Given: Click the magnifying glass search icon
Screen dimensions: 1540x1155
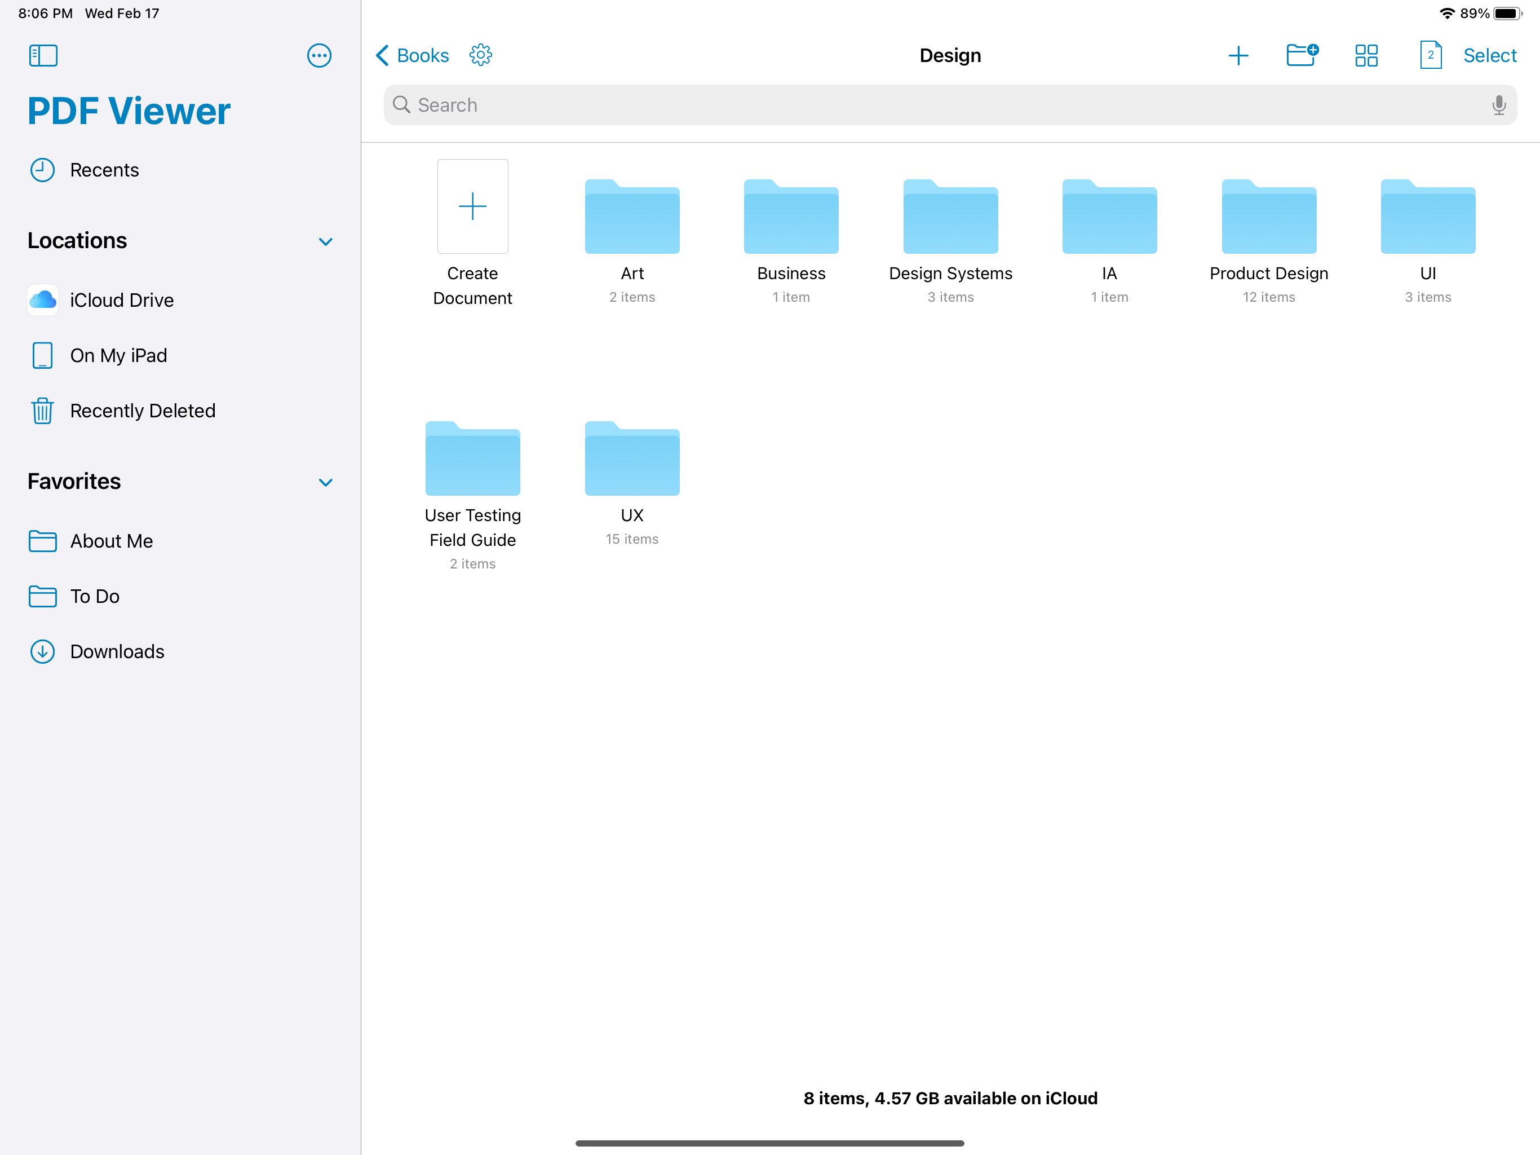Looking at the screenshot, I should click(401, 105).
